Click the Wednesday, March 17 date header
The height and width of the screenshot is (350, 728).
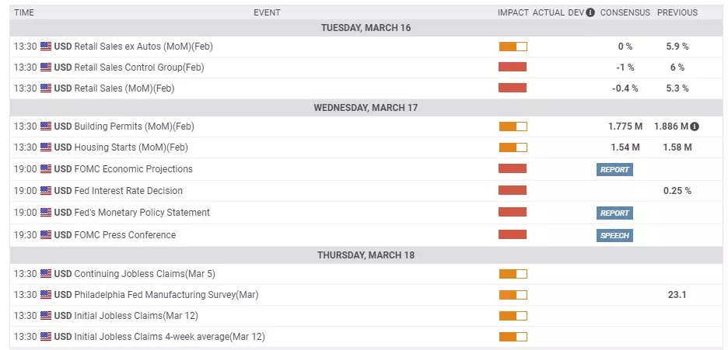click(366, 107)
